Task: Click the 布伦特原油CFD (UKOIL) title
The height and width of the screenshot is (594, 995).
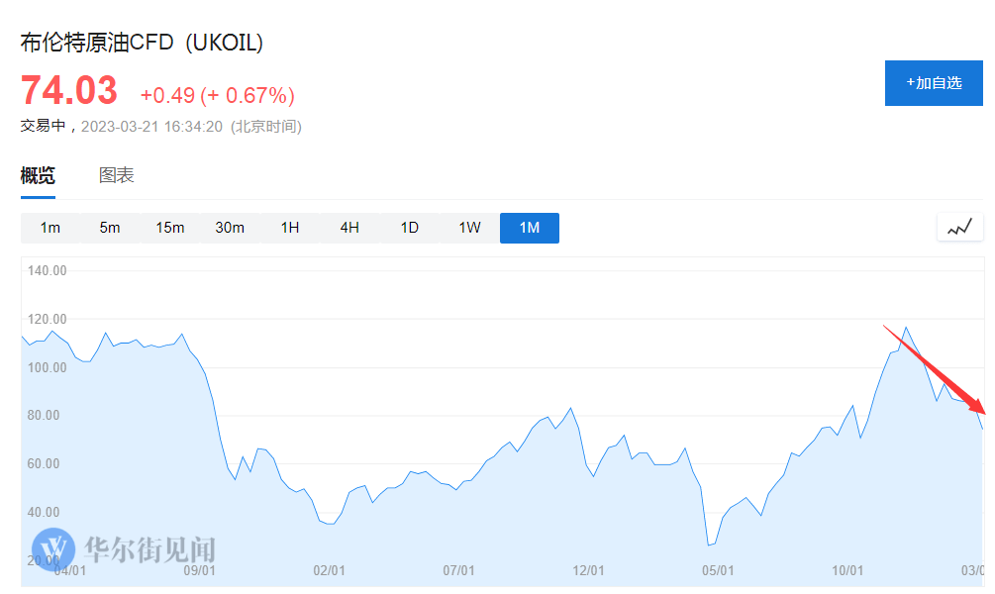Action: [142, 43]
